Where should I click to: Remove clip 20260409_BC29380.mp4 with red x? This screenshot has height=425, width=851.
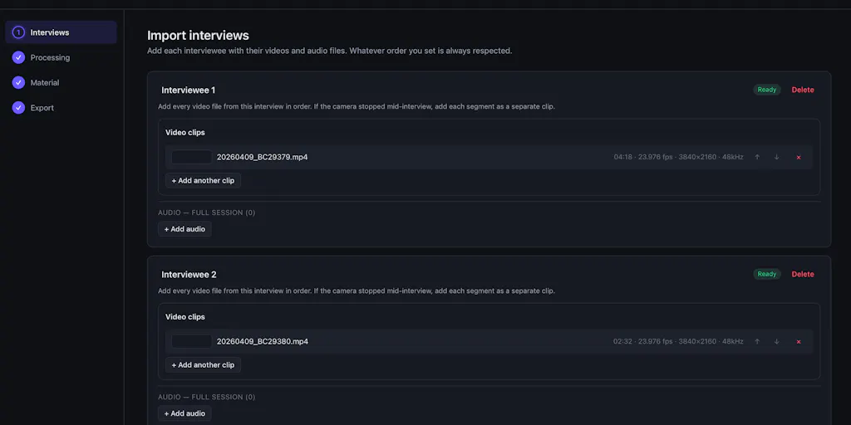799,341
